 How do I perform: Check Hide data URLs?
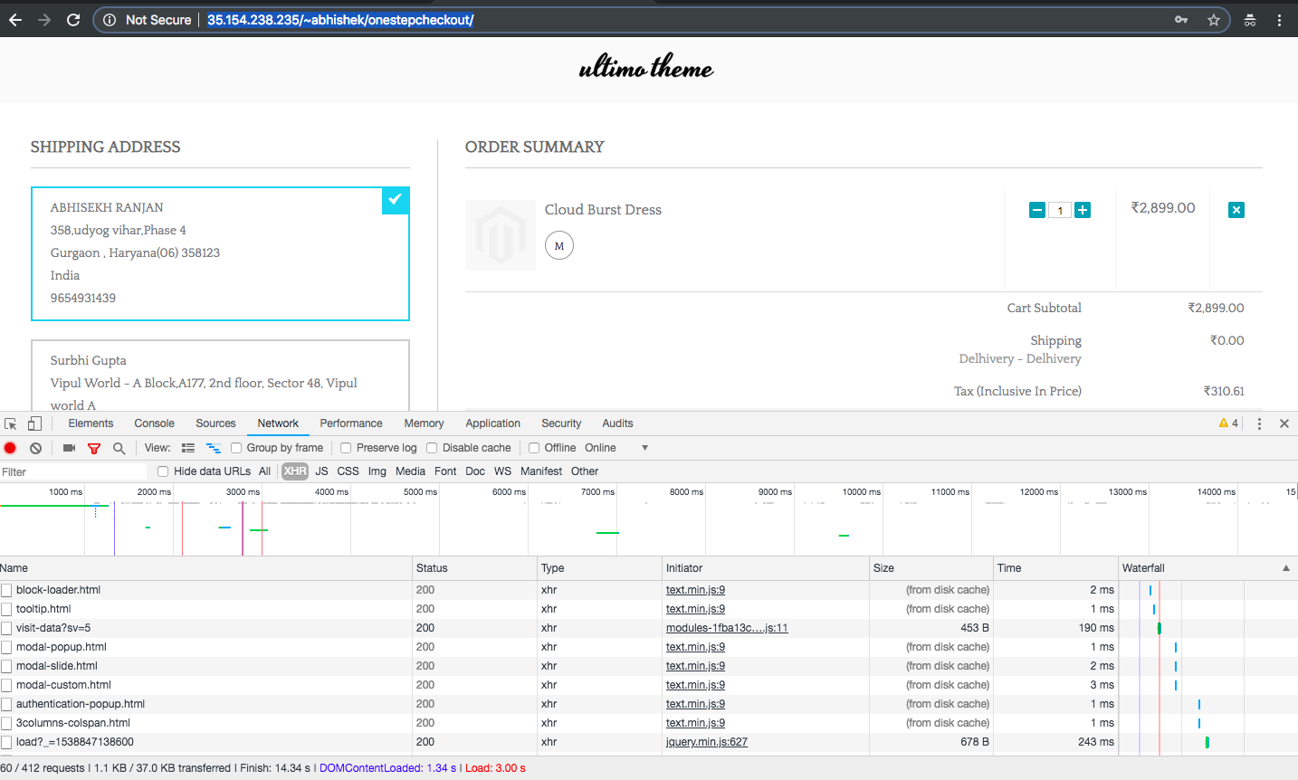click(162, 471)
